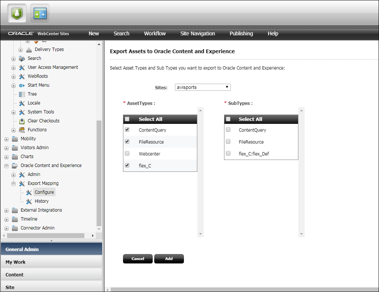Expand the System Tools node
Viewport: 379px width, 292px height.
(13, 112)
